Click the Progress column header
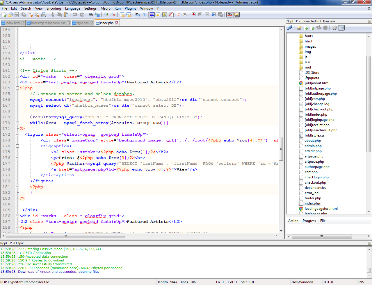The height and width of the screenshot is (285, 372). point(309,221)
